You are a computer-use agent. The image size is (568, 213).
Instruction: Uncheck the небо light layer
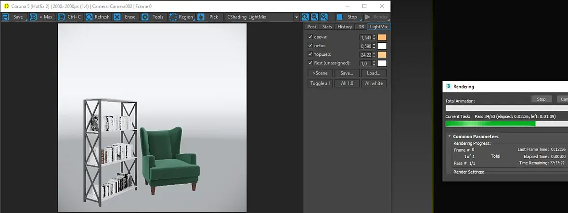(x=310, y=46)
